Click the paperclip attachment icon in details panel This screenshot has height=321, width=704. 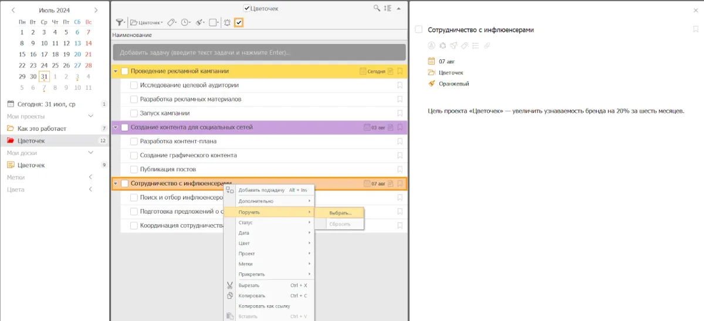pyautogui.click(x=486, y=46)
